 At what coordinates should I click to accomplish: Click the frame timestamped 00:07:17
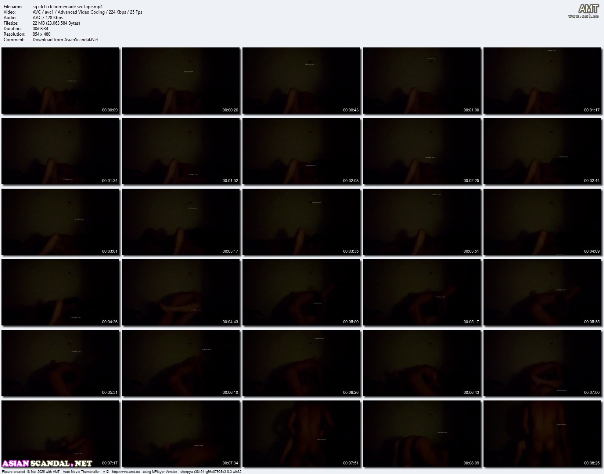(60, 433)
